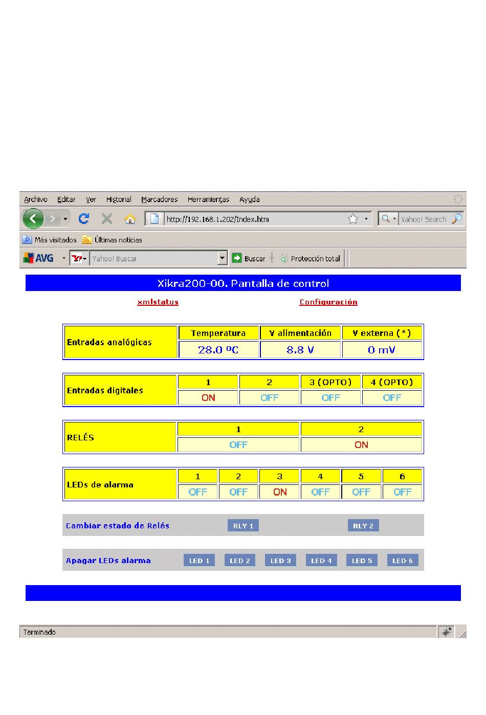Open the Yahoo Y! provider dropdown
This screenshot has width=486, height=715.
[x=79, y=258]
